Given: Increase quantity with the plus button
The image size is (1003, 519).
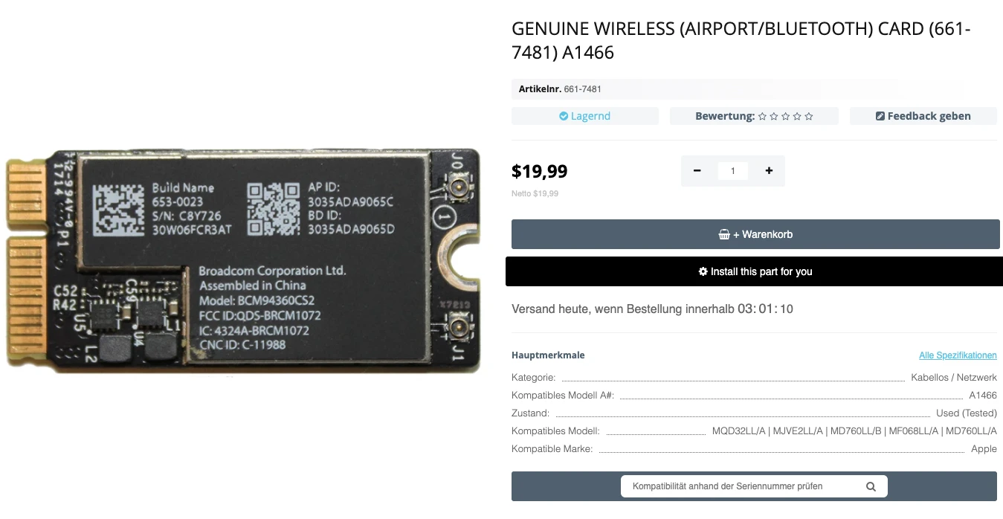Looking at the screenshot, I should (769, 171).
